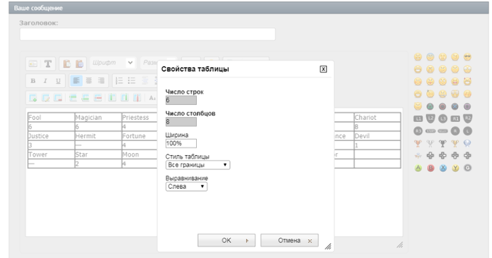Image resolution: width=492 pixels, height=258 pixels.
Task: Toggle Bold formatting
Action: (x=33, y=81)
